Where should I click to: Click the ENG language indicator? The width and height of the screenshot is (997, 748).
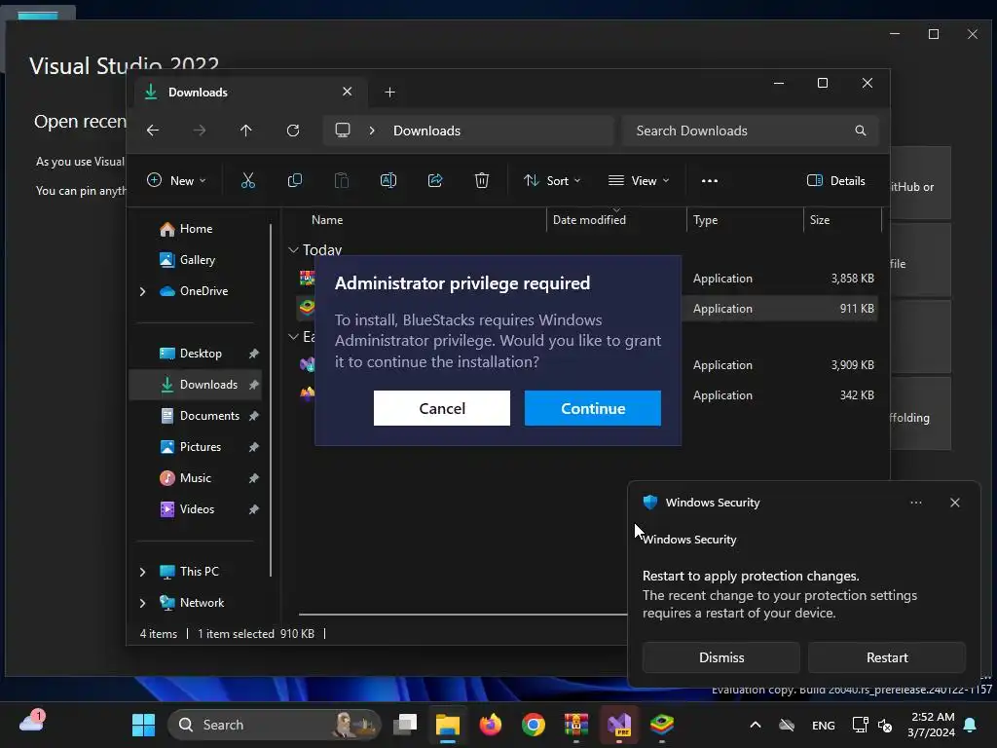tap(824, 725)
